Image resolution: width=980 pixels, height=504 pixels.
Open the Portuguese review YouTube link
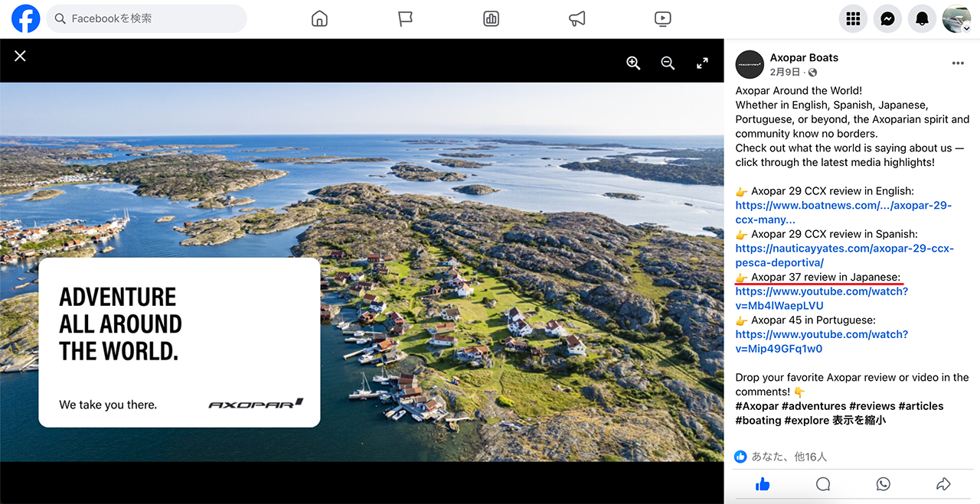(x=822, y=341)
